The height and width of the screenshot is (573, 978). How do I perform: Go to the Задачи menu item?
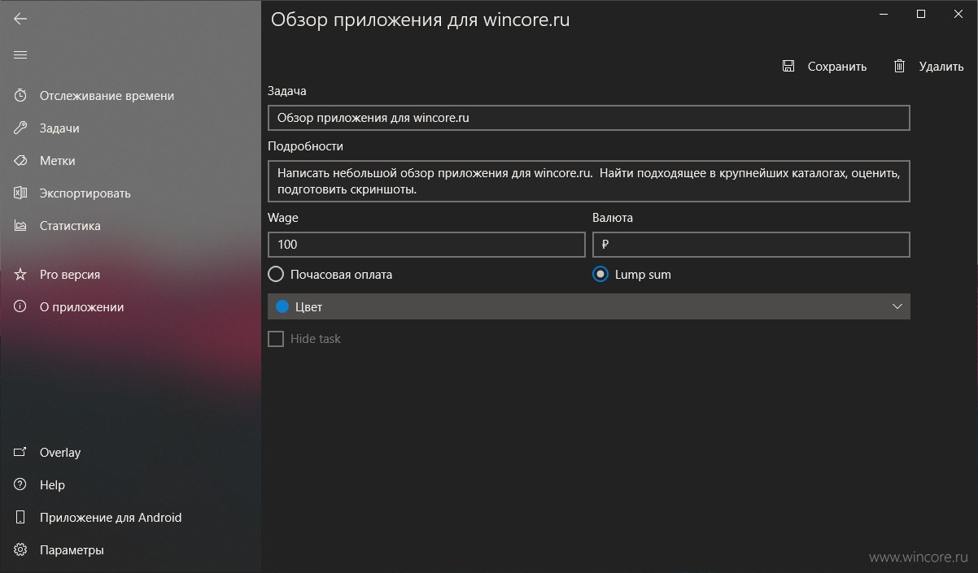pos(59,128)
